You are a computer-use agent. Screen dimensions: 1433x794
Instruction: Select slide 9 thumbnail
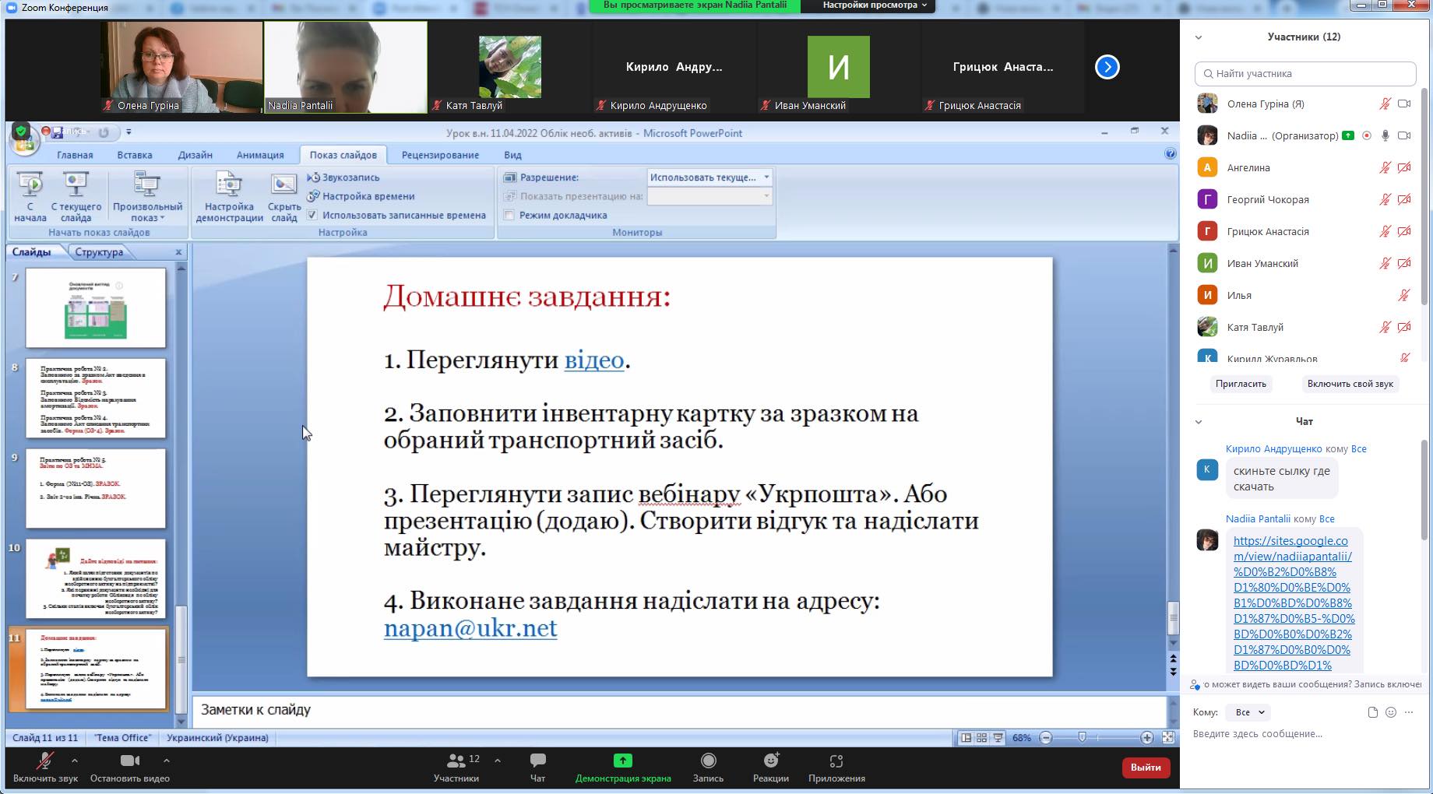(96, 489)
